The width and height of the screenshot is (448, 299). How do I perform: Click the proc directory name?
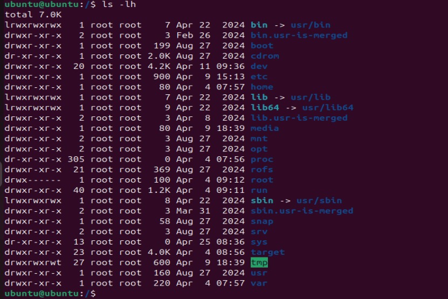[x=262, y=159]
